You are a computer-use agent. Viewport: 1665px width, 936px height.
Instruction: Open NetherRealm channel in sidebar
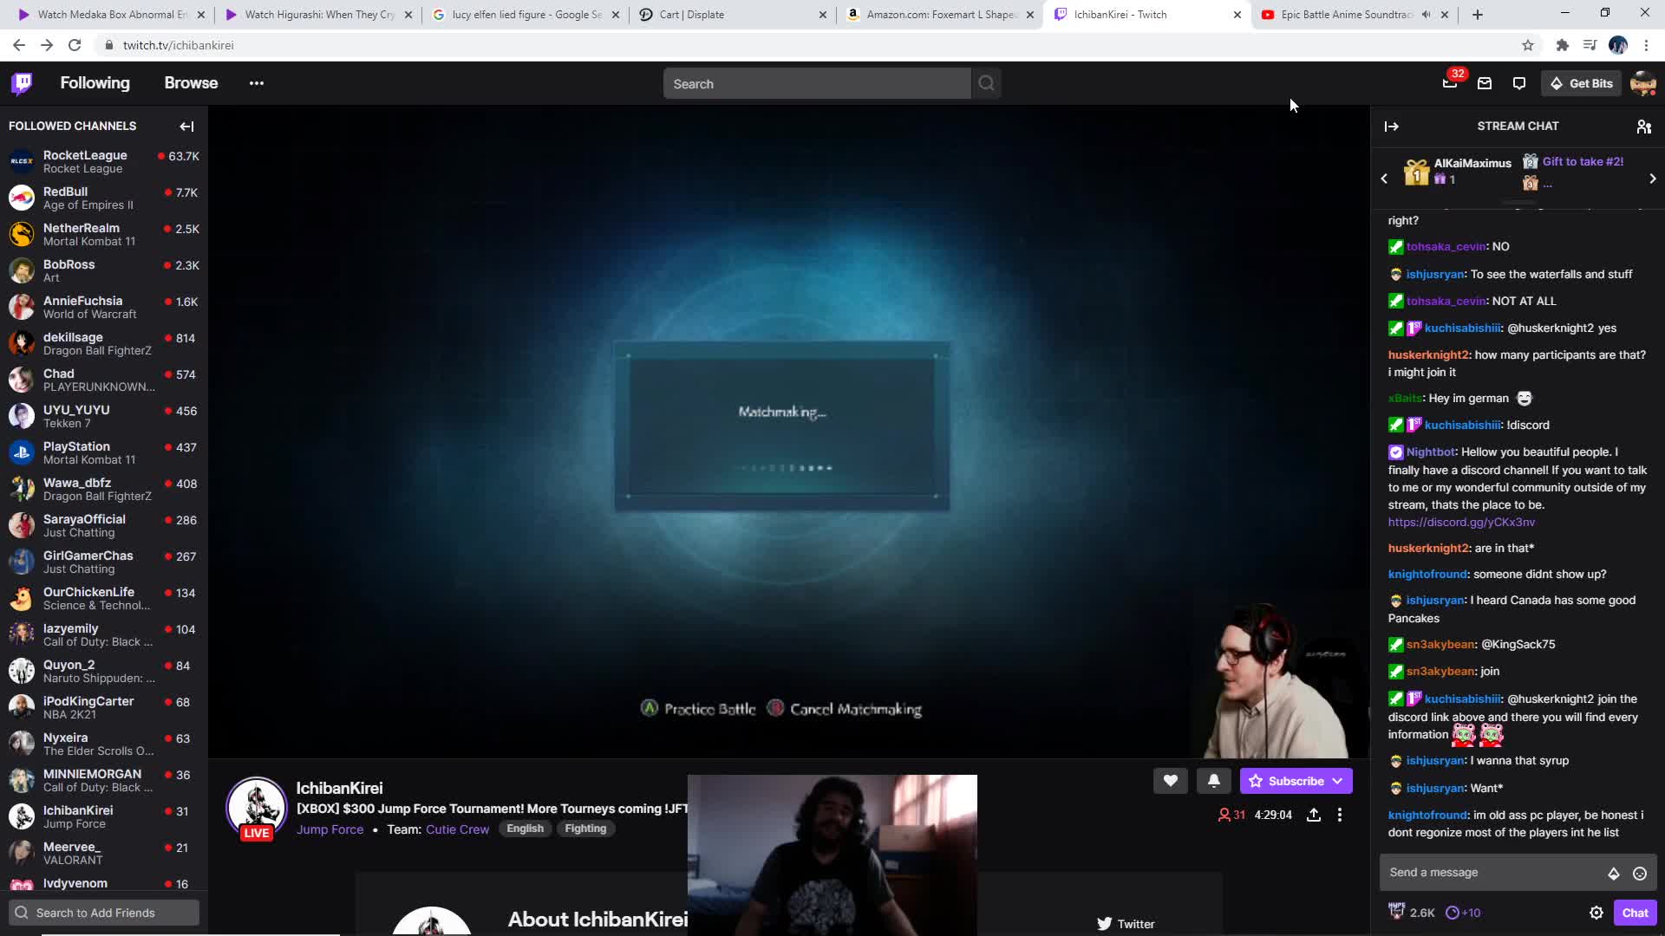(x=104, y=235)
